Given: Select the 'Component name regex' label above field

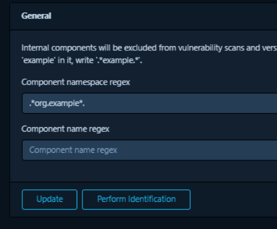Looking at the screenshot, I should pos(65,129).
